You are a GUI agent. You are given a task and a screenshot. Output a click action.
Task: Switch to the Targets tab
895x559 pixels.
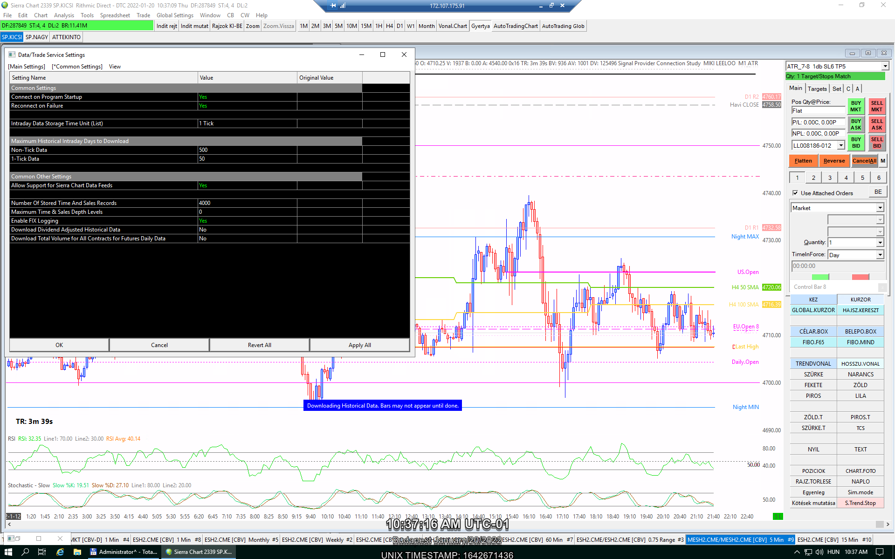tap(817, 89)
